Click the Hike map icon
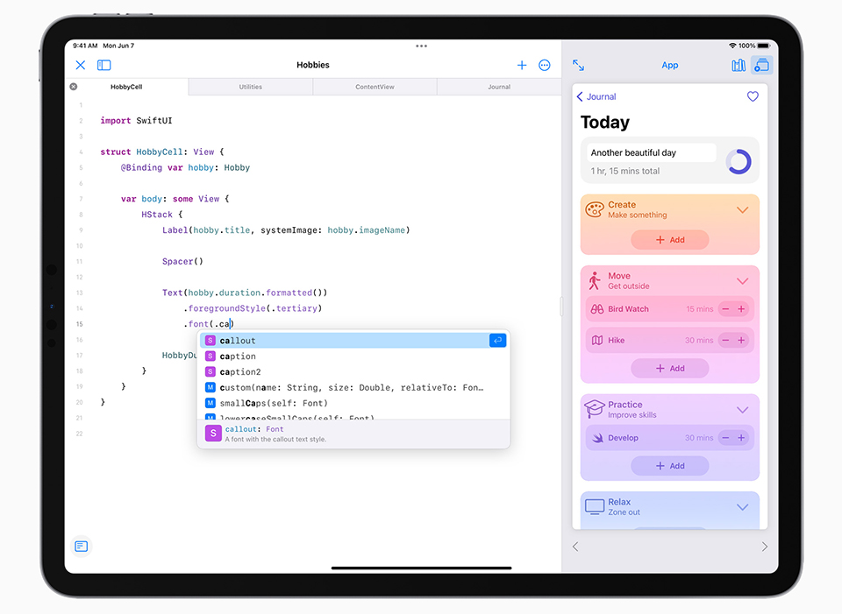 597,341
